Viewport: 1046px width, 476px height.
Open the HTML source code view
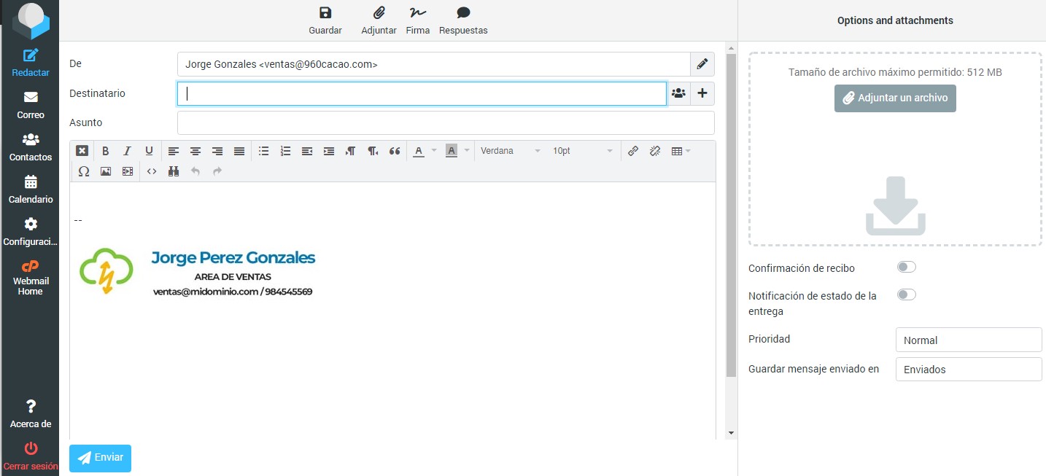[152, 171]
